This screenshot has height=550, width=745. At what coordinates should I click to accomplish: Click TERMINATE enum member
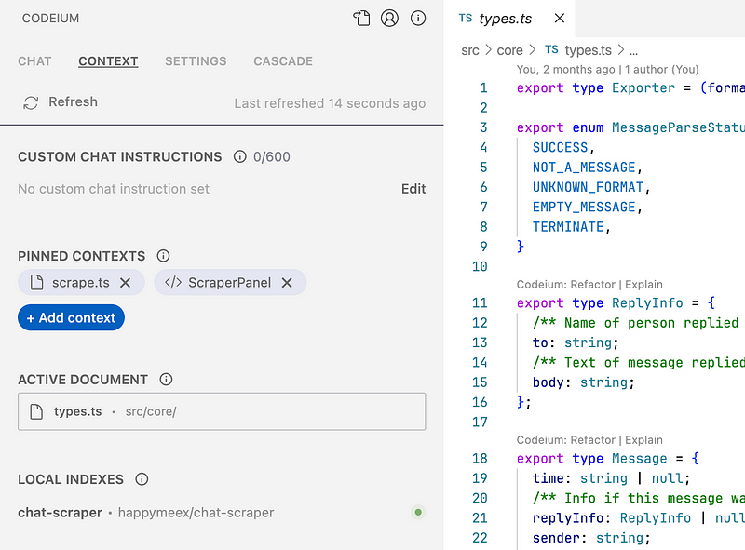(568, 227)
